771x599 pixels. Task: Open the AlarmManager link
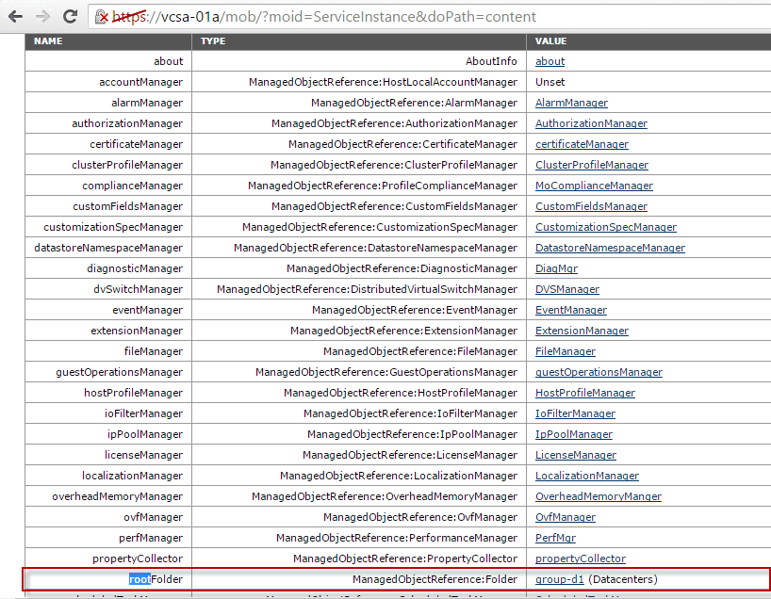pos(571,103)
